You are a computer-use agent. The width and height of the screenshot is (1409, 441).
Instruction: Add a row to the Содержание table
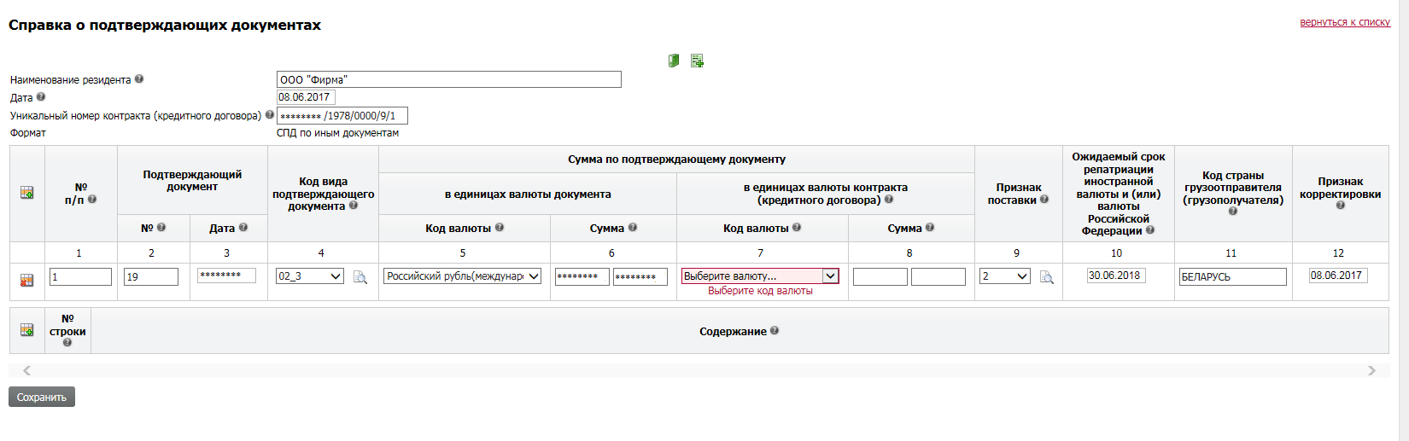26,330
